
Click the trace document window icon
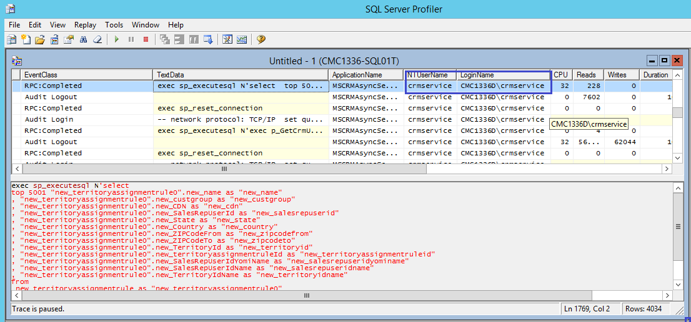pyautogui.click(x=17, y=61)
